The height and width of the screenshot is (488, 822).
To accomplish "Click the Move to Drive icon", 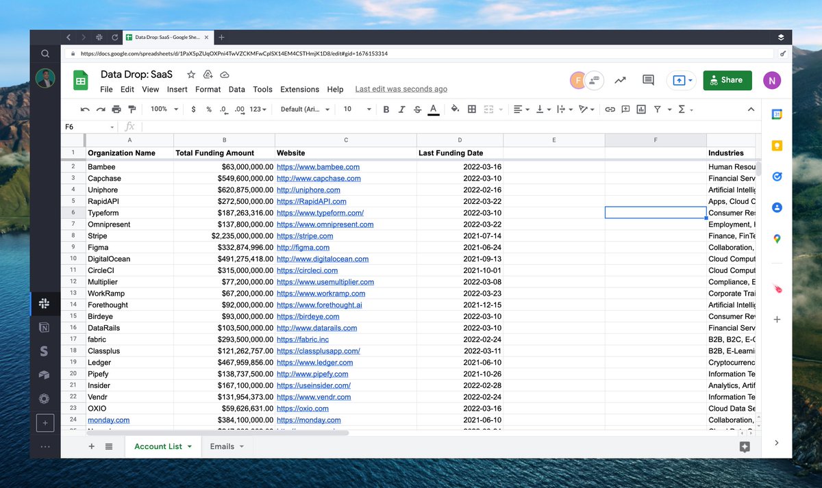I will click(x=208, y=74).
